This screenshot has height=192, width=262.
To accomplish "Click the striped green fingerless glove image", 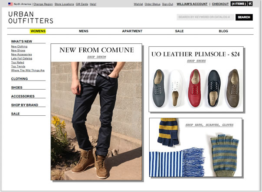I will (x=225, y=155).
